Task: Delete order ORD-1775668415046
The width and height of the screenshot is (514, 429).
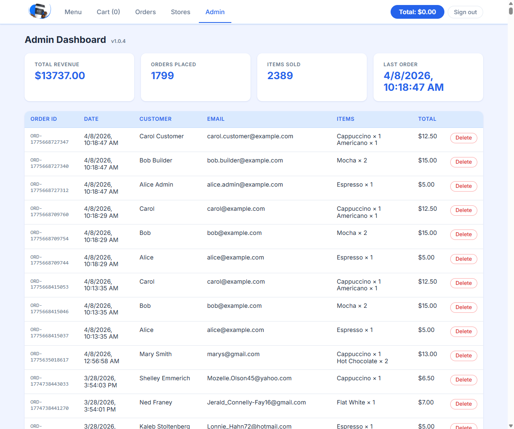Action: click(x=464, y=307)
